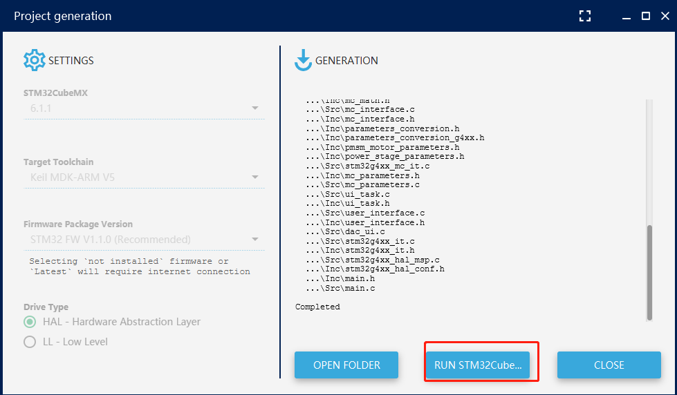The image size is (677, 395).
Task: Click the SETTINGS gear icon
Action: coord(34,60)
